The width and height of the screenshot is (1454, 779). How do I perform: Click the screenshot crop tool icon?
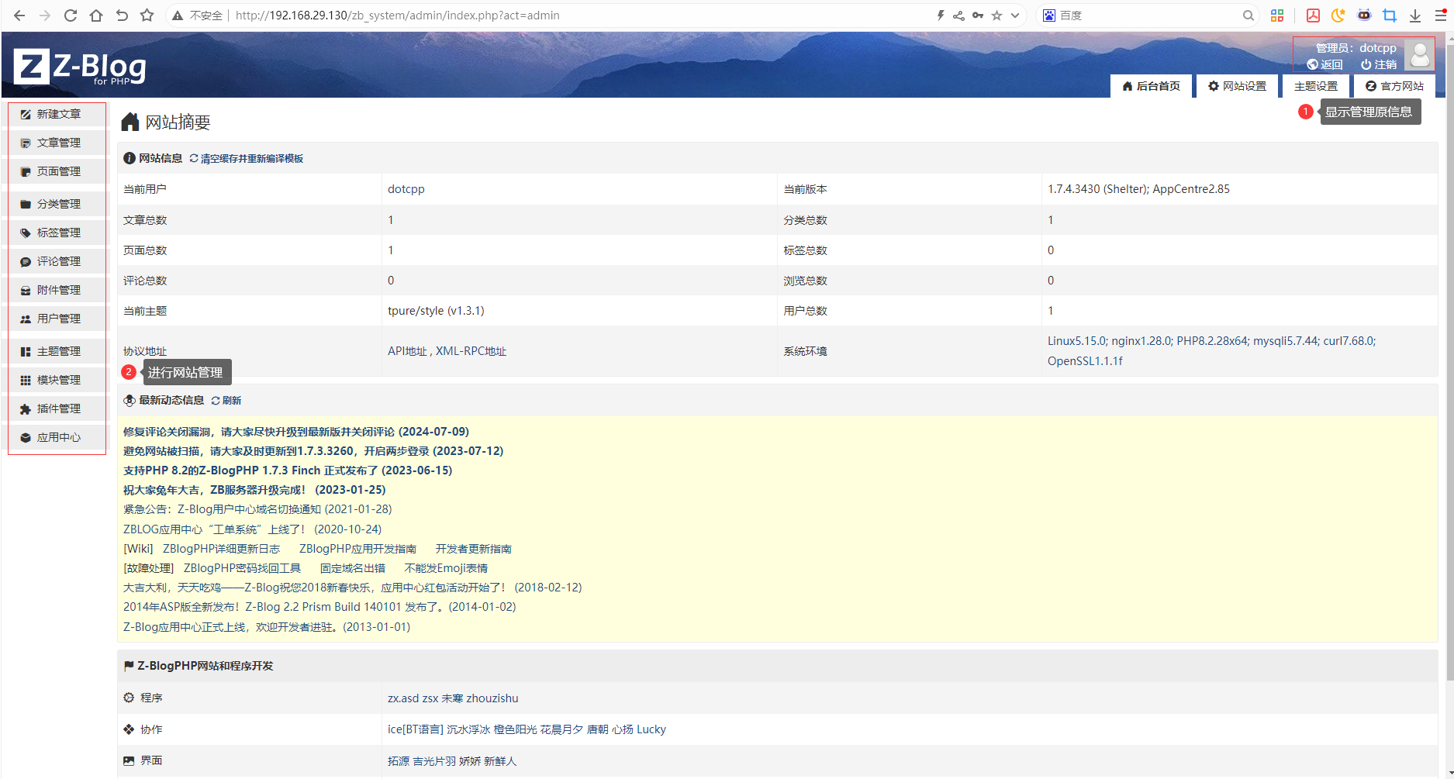(1390, 16)
